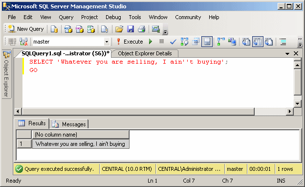This screenshot has width=305, height=187.
Task: Open the View menu
Action: [x=45, y=17]
